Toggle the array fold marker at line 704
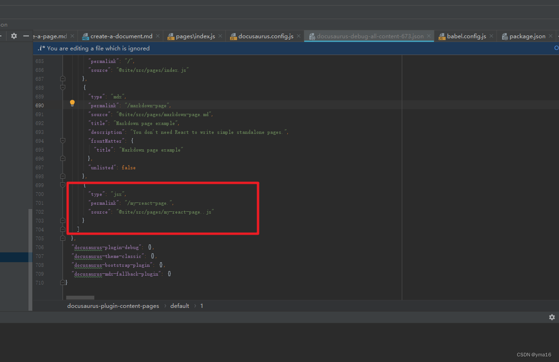Screen dimensions: 559x362 pos(63,230)
